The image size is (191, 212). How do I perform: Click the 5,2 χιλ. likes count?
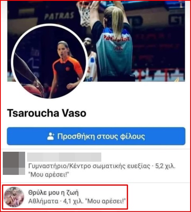point(165,166)
